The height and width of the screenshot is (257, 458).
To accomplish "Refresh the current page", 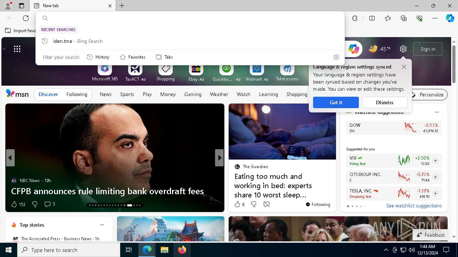I will [x=26, y=18].
